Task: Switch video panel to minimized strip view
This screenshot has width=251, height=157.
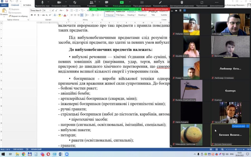Action: (x=172, y=11)
